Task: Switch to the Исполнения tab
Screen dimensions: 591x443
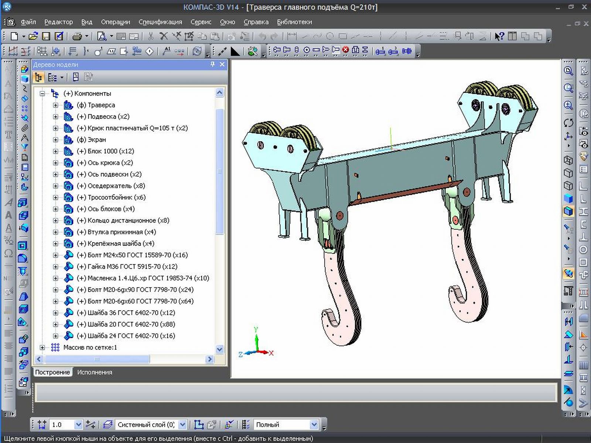Action: click(95, 372)
